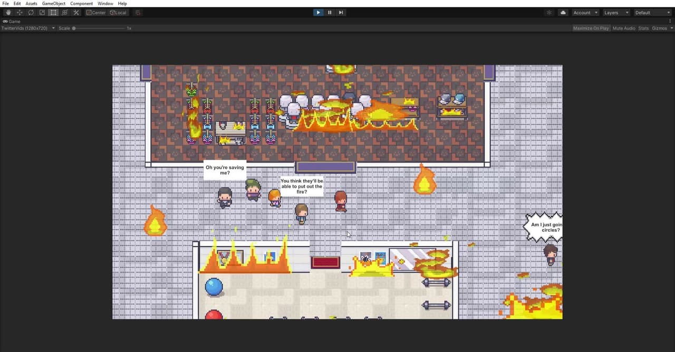Pause the running game
The width and height of the screenshot is (675, 352).
[x=330, y=12]
